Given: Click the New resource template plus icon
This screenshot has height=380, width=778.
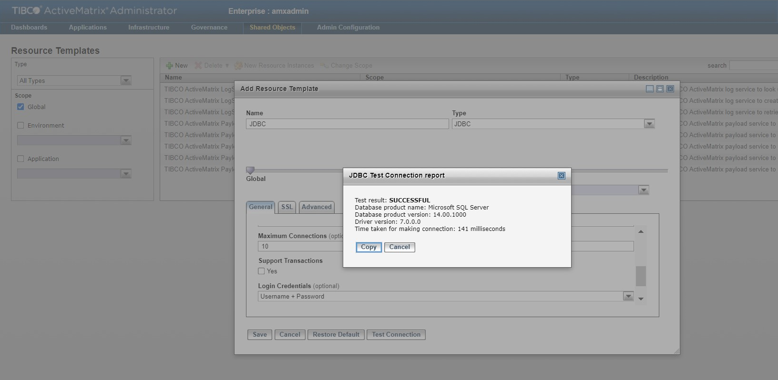Looking at the screenshot, I should click(169, 66).
